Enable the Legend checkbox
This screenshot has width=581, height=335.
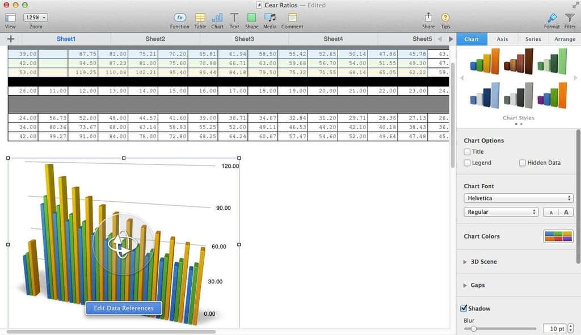pos(467,163)
